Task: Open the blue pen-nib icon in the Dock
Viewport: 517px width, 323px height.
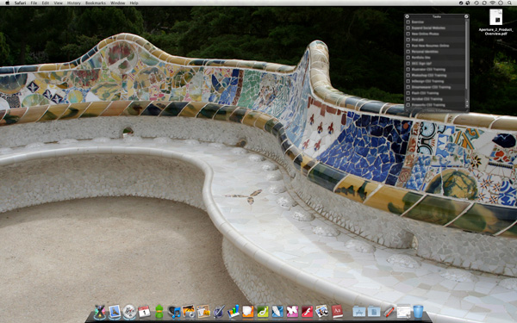Action: pyautogui.click(x=277, y=312)
